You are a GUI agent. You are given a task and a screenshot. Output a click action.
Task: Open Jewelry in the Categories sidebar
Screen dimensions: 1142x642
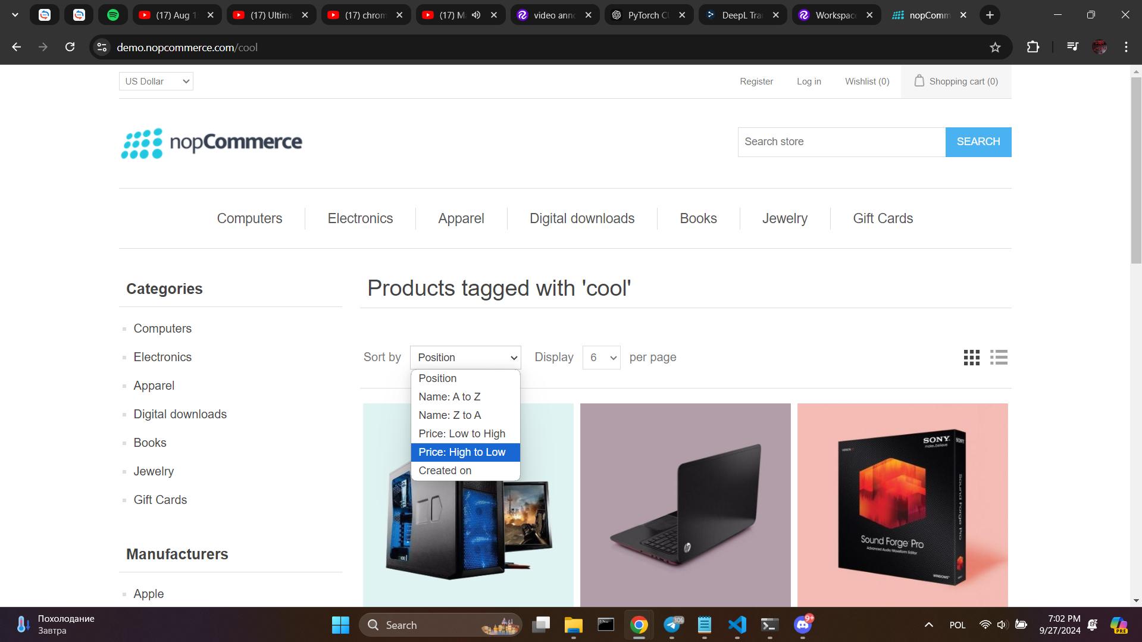tap(154, 471)
